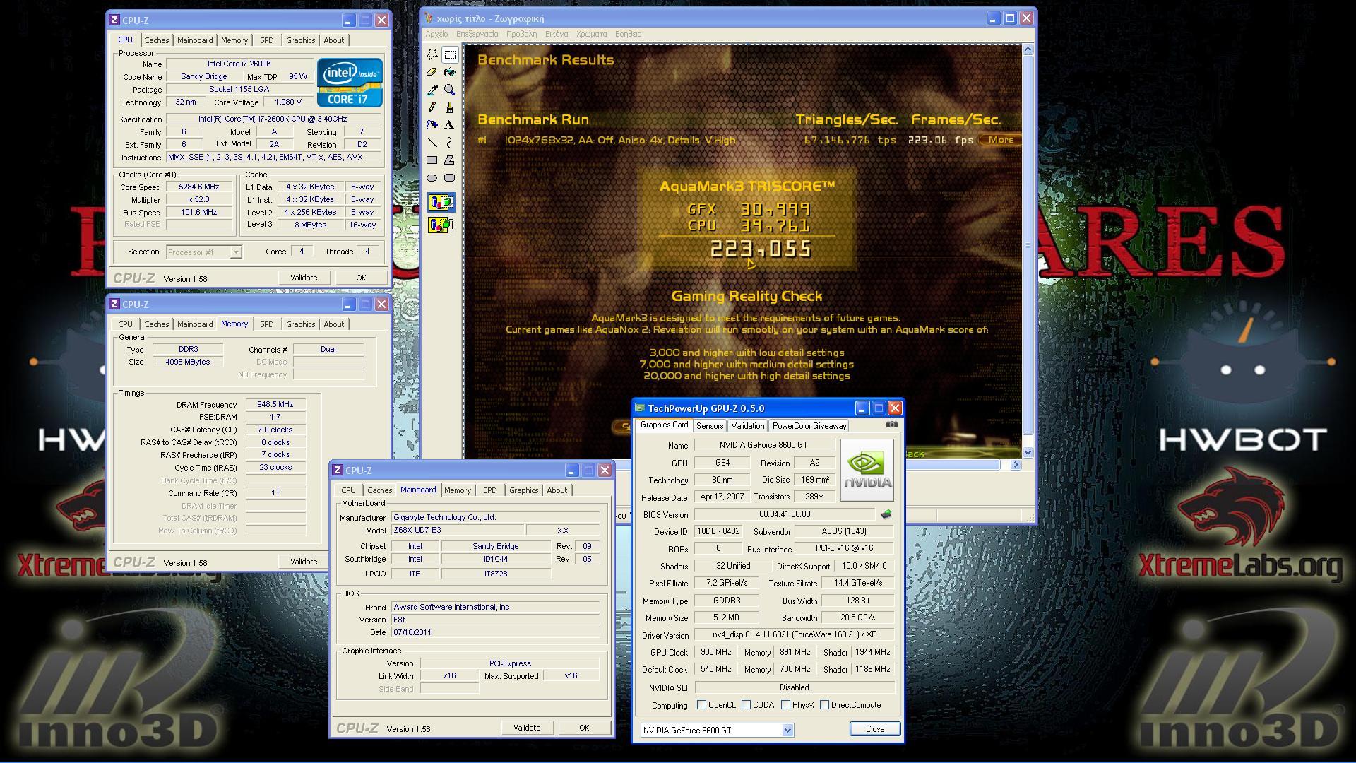Screen dimensions: 1356x763
Task: Select the Brush tool in Paint
Action: tap(450, 107)
